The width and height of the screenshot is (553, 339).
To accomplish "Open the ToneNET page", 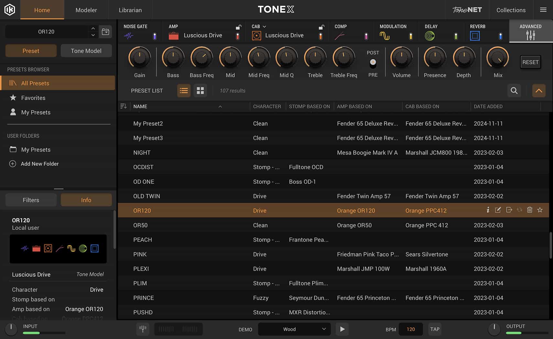I will (x=467, y=10).
